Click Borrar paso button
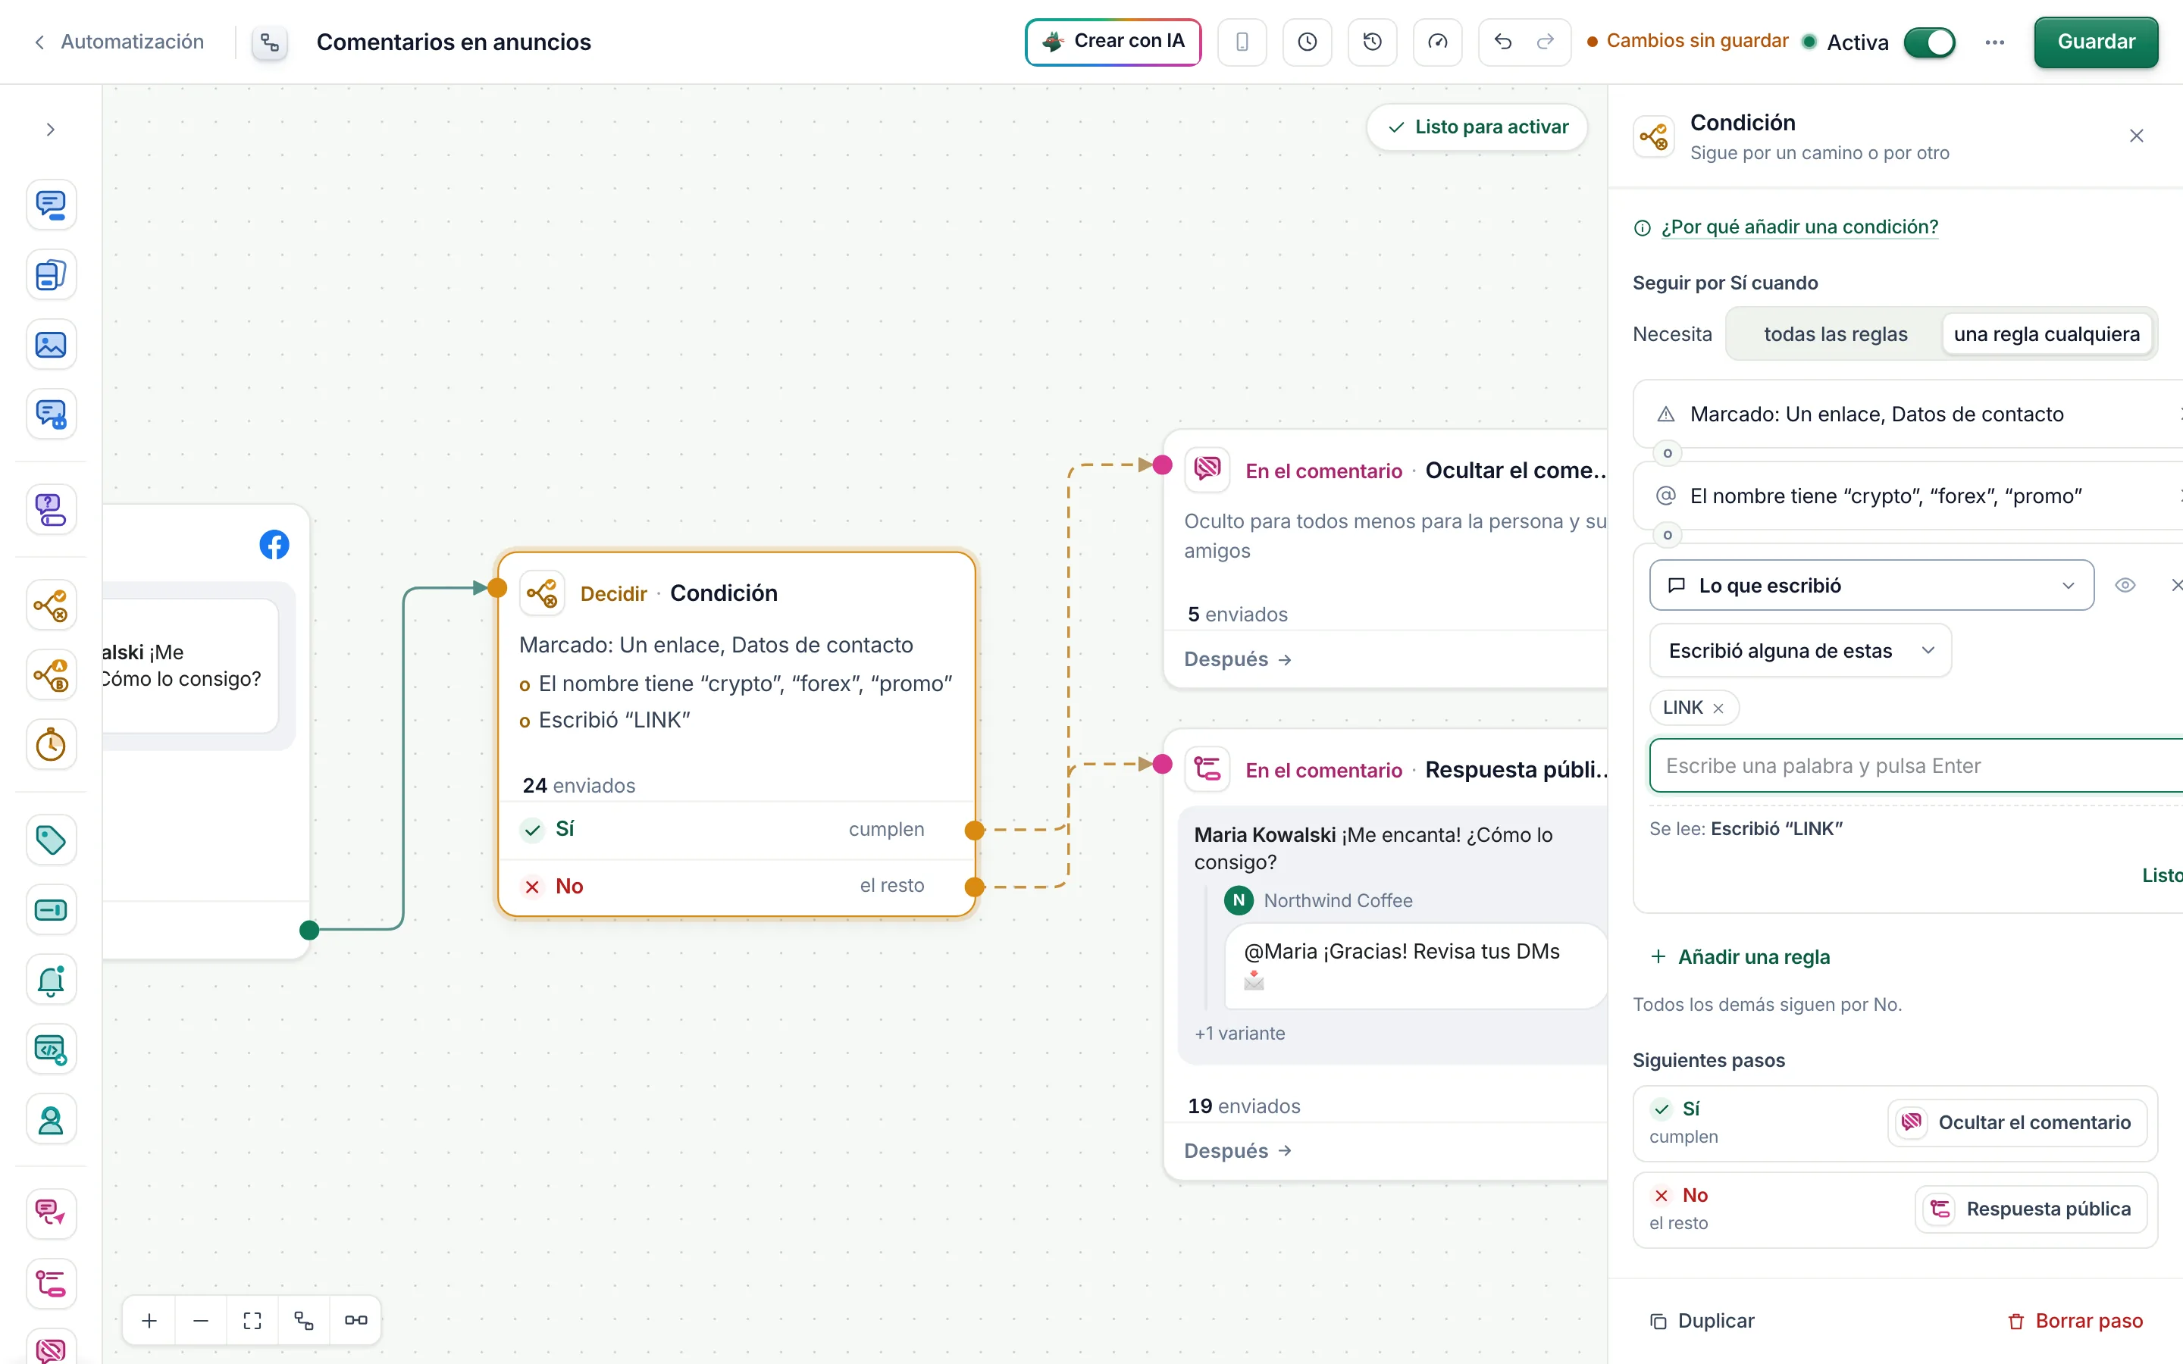The image size is (2183, 1364). [x=2075, y=1321]
